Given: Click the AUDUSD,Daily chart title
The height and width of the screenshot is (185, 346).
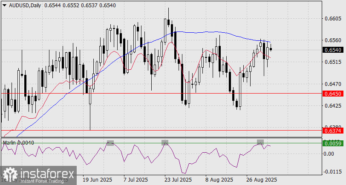Looking at the screenshot, I should (25, 6).
